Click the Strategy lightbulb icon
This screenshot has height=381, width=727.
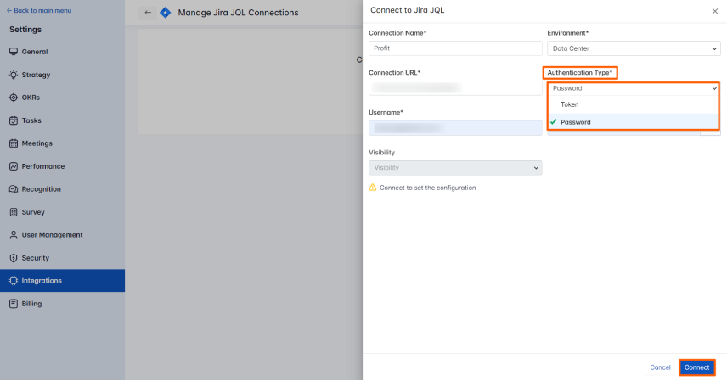14,75
